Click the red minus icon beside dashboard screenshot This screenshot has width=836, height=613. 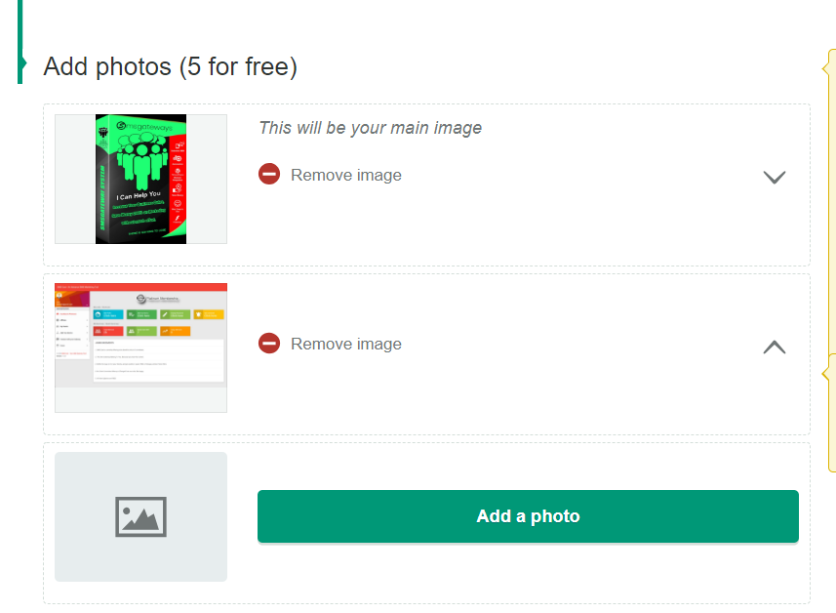(x=269, y=343)
